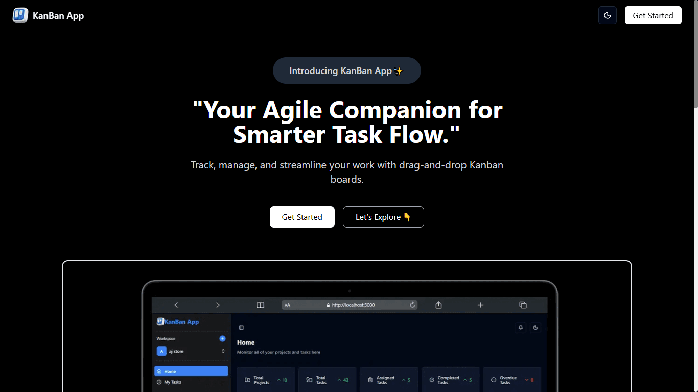Click the KanBan App logo in the navbar

coord(49,15)
